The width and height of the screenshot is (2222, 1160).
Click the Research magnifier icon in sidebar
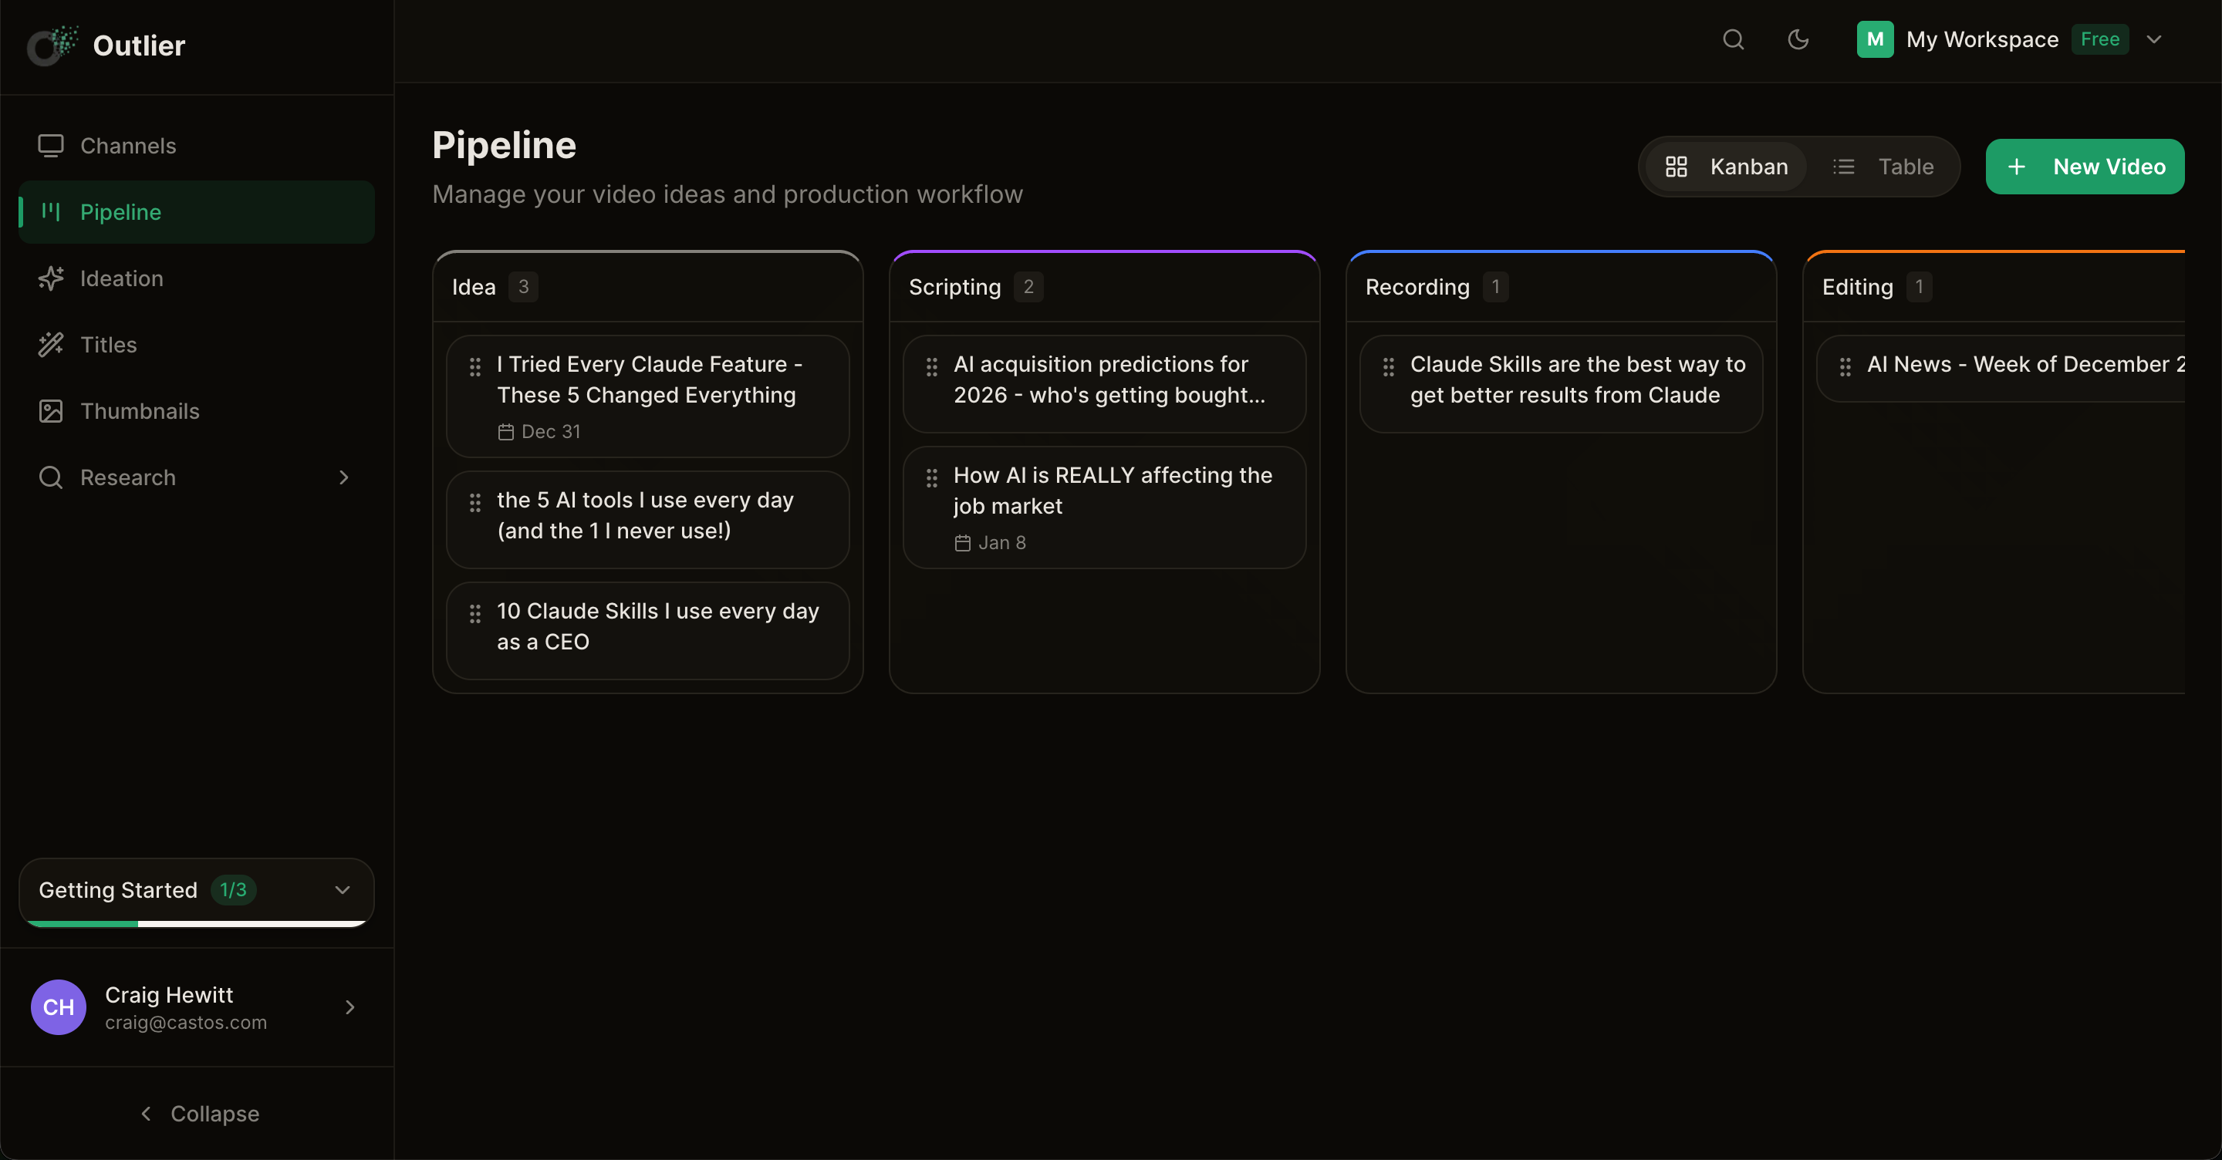click(x=50, y=477)
